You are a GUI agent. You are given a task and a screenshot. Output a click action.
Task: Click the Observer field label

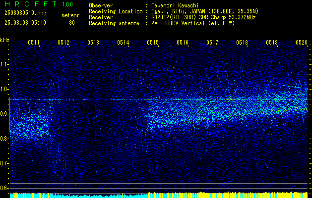coord(101,5)
